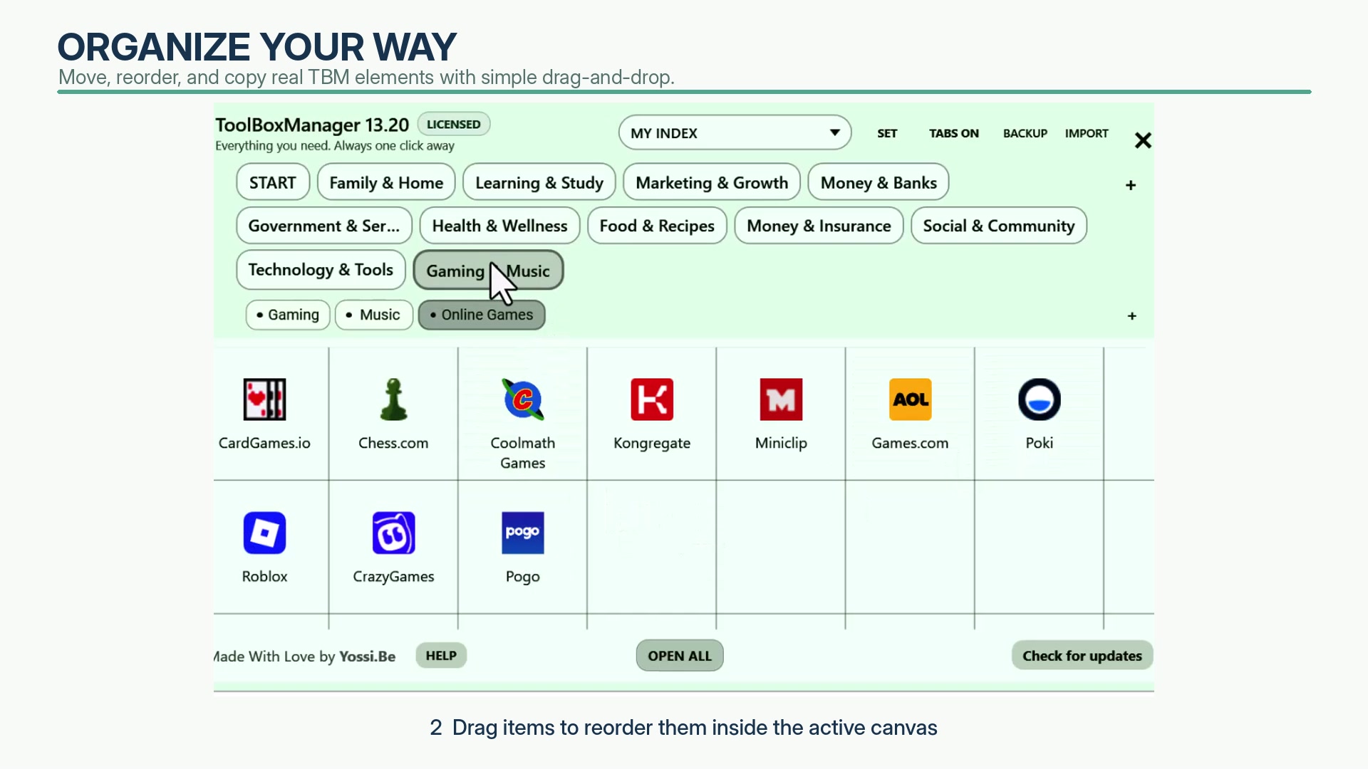The width and height of the screenshot is (1368, 769).
Task: Click the Kongregate K icon
Action: pos(652,399)
